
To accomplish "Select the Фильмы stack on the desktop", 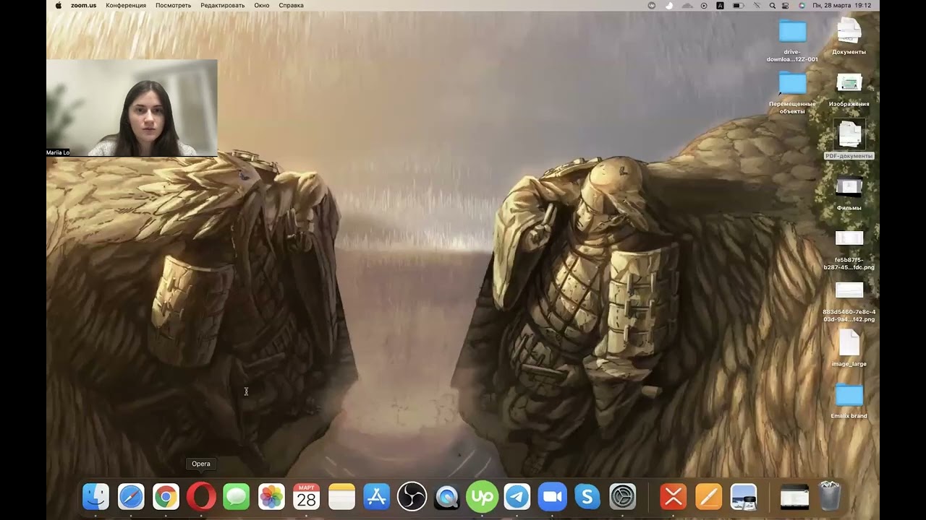I will click(849, 194).
